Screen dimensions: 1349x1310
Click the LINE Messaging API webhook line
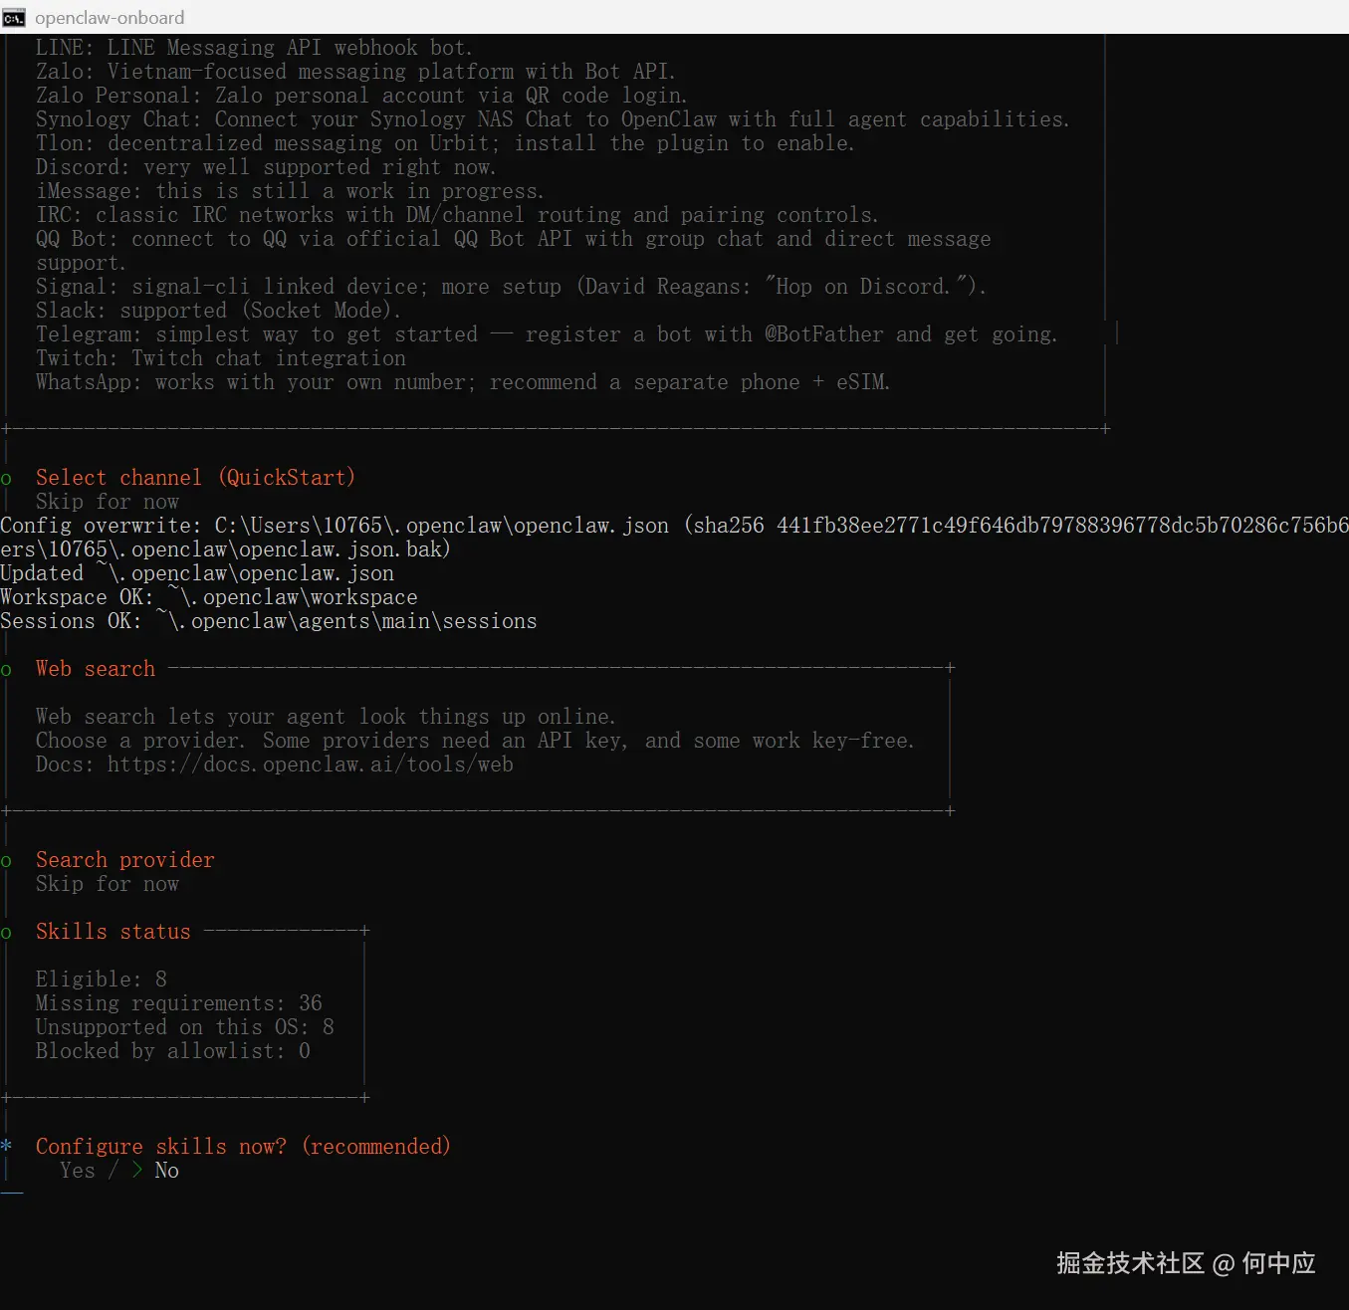coord(255,48)
